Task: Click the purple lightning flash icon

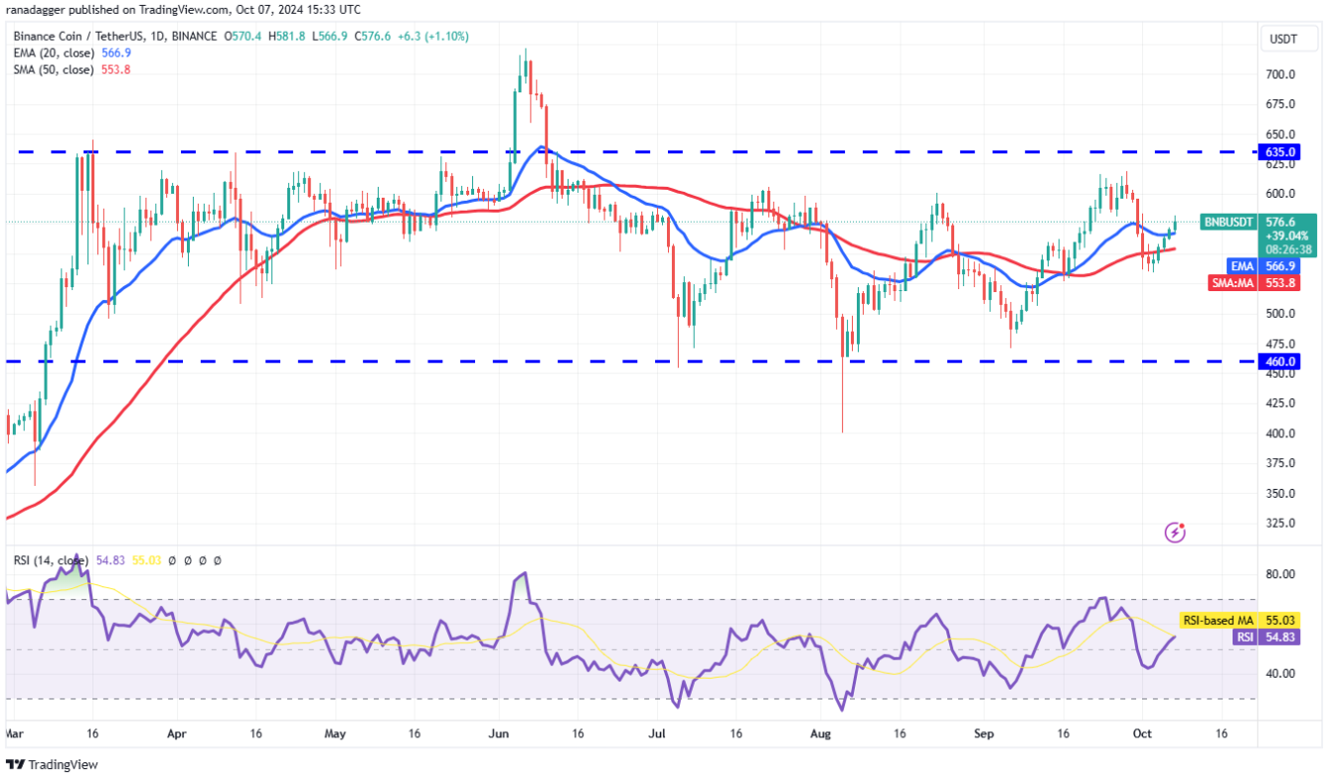Action: (x=1175, y=533)
